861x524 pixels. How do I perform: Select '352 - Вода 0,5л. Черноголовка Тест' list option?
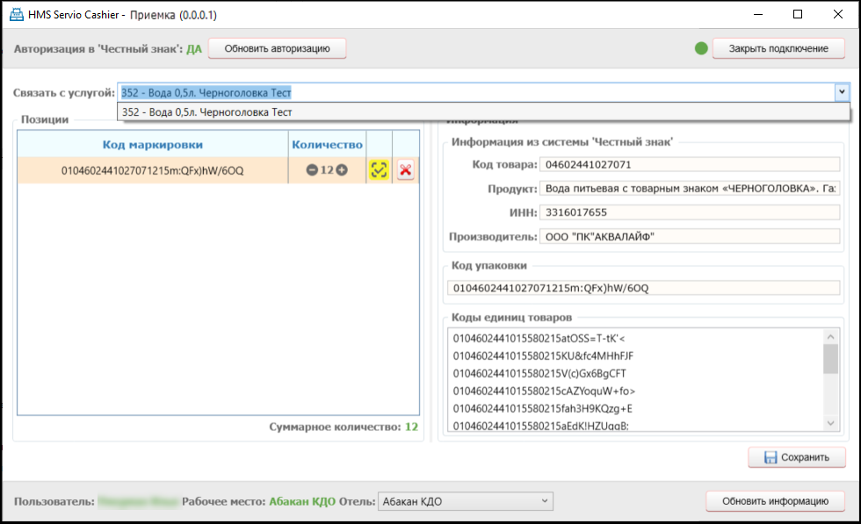[x=207, y=112]
